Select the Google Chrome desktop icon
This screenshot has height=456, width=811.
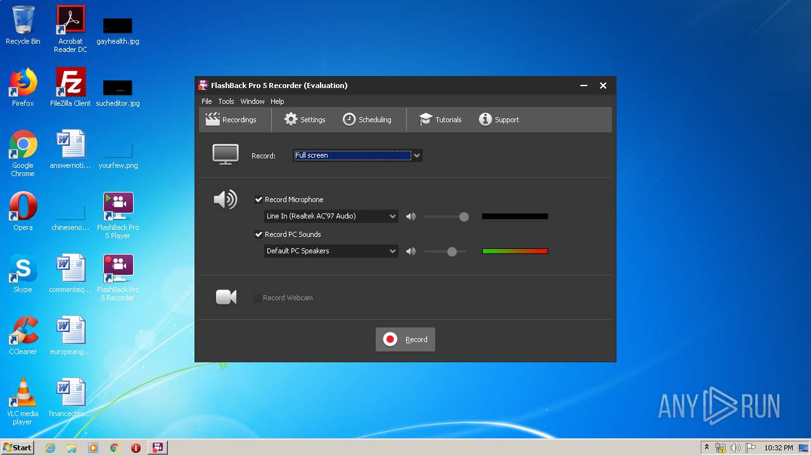[x=23, y=153]
